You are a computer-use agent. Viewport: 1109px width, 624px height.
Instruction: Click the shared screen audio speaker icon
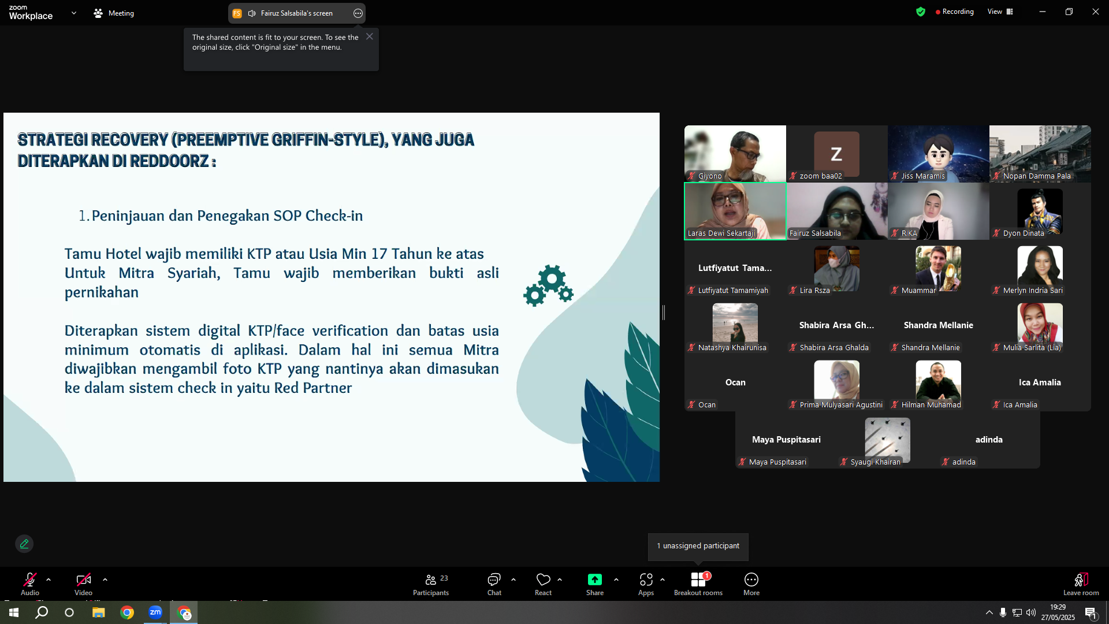(252, 13)
